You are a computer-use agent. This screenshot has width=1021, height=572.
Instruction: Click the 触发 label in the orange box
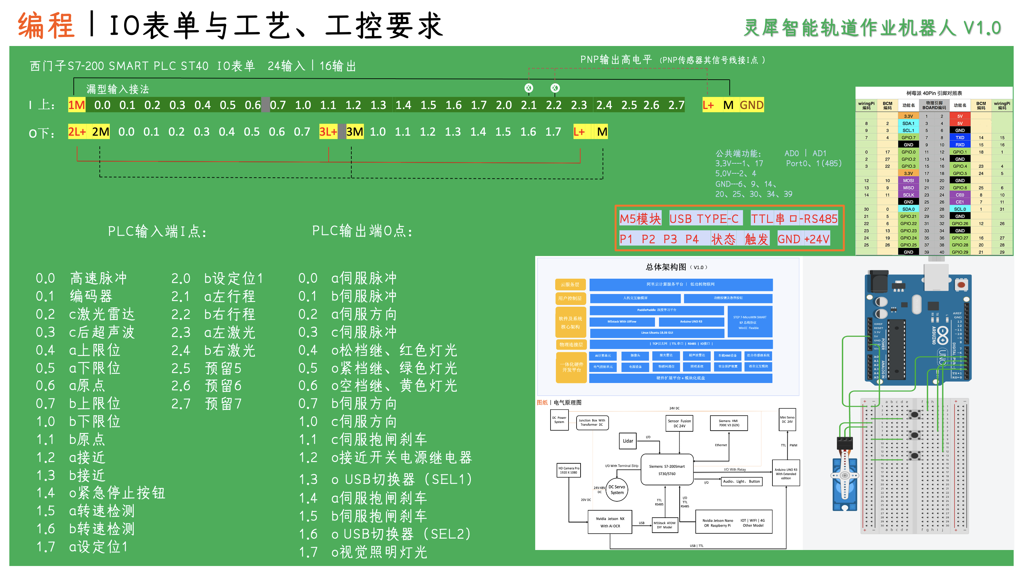(x=756, y=239)
